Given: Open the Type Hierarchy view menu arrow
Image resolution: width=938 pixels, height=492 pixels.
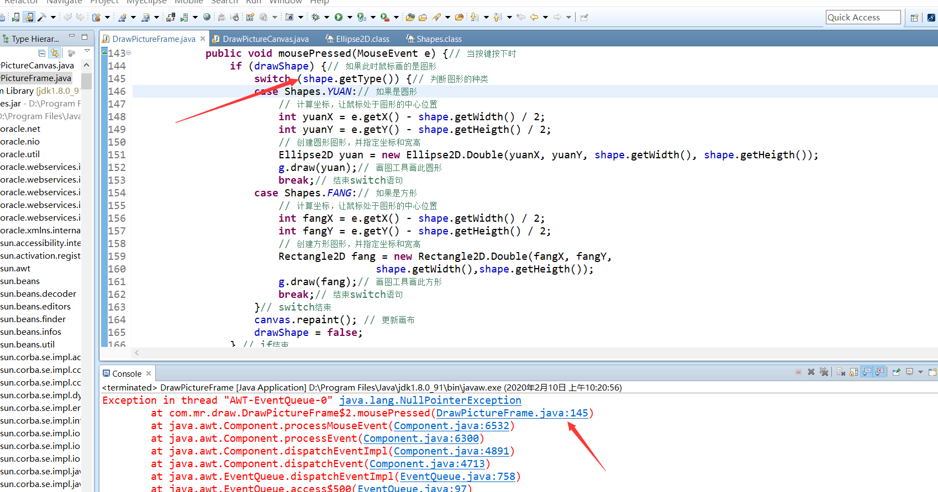Looking at the screenshot, I should [x=87, y=51].
